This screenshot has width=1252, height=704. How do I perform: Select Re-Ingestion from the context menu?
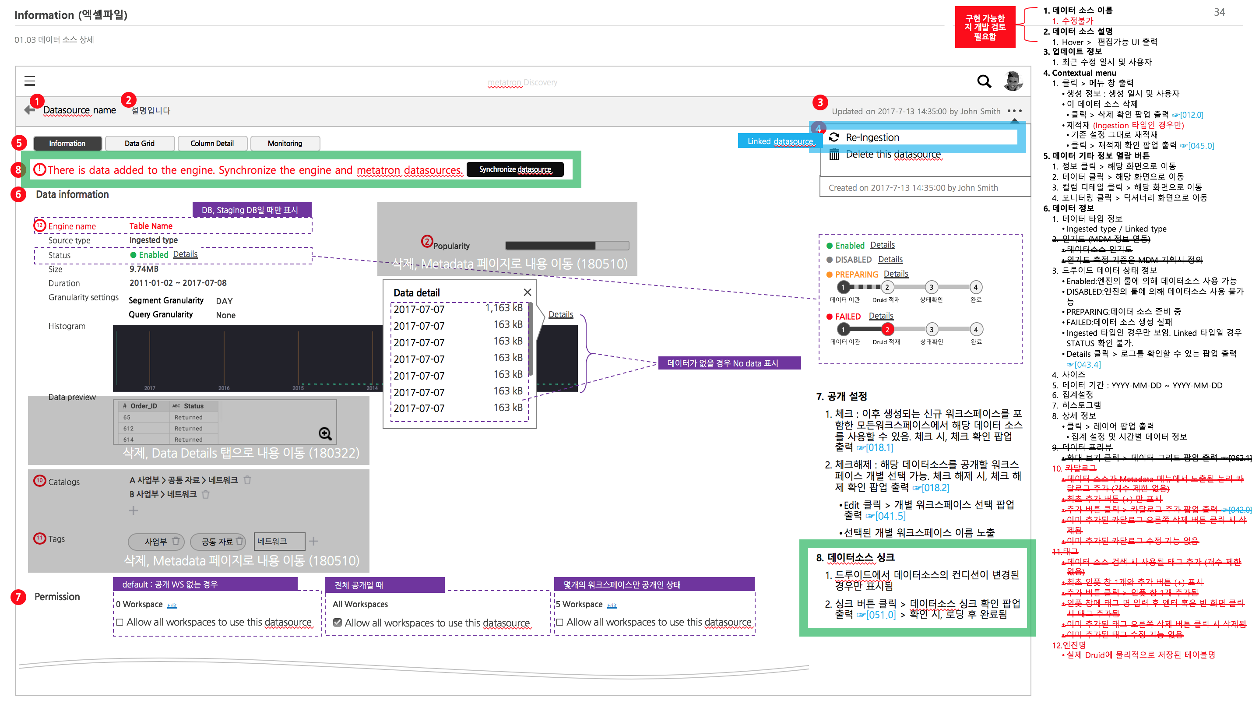pos(872,137)
